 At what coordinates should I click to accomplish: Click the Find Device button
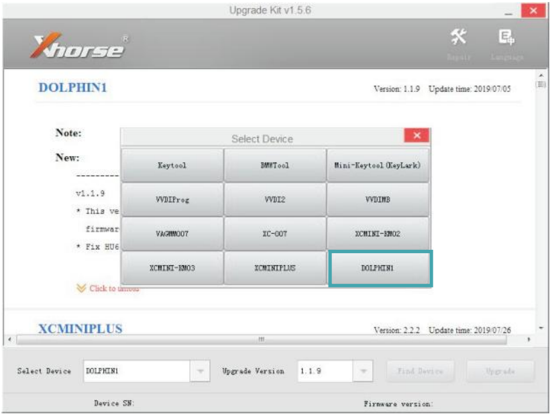421,371
